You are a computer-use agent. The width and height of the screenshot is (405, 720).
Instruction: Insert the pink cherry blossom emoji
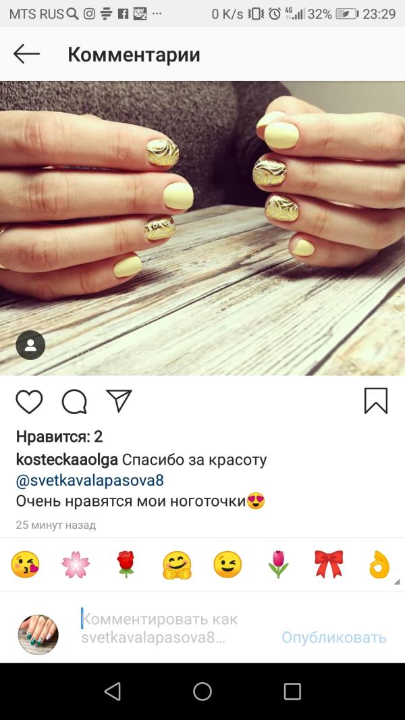point(76,565)
